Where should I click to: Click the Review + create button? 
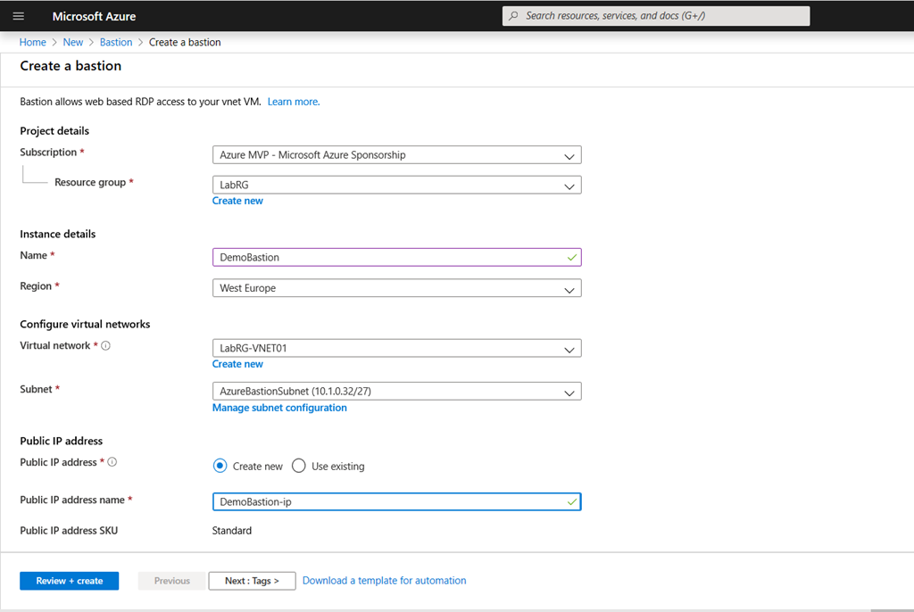[x=70, y=581]
